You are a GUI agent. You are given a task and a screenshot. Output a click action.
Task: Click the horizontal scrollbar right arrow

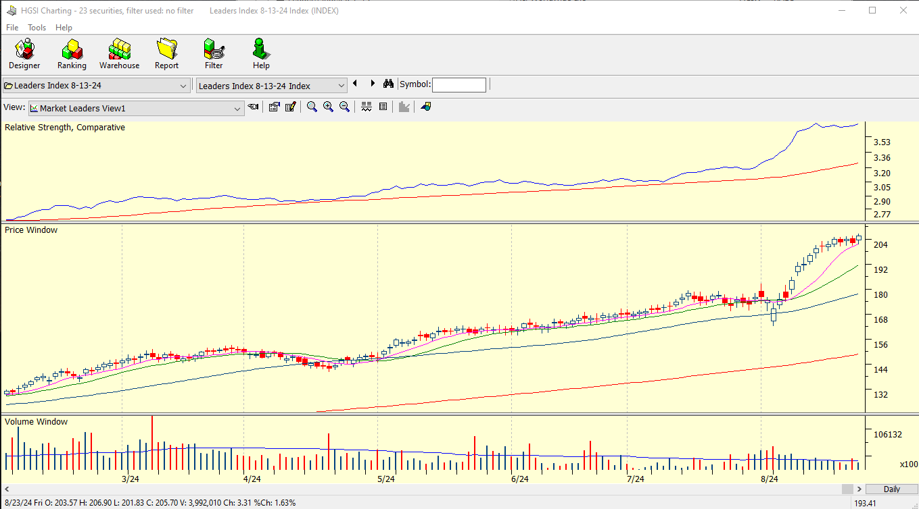[859, 489]
